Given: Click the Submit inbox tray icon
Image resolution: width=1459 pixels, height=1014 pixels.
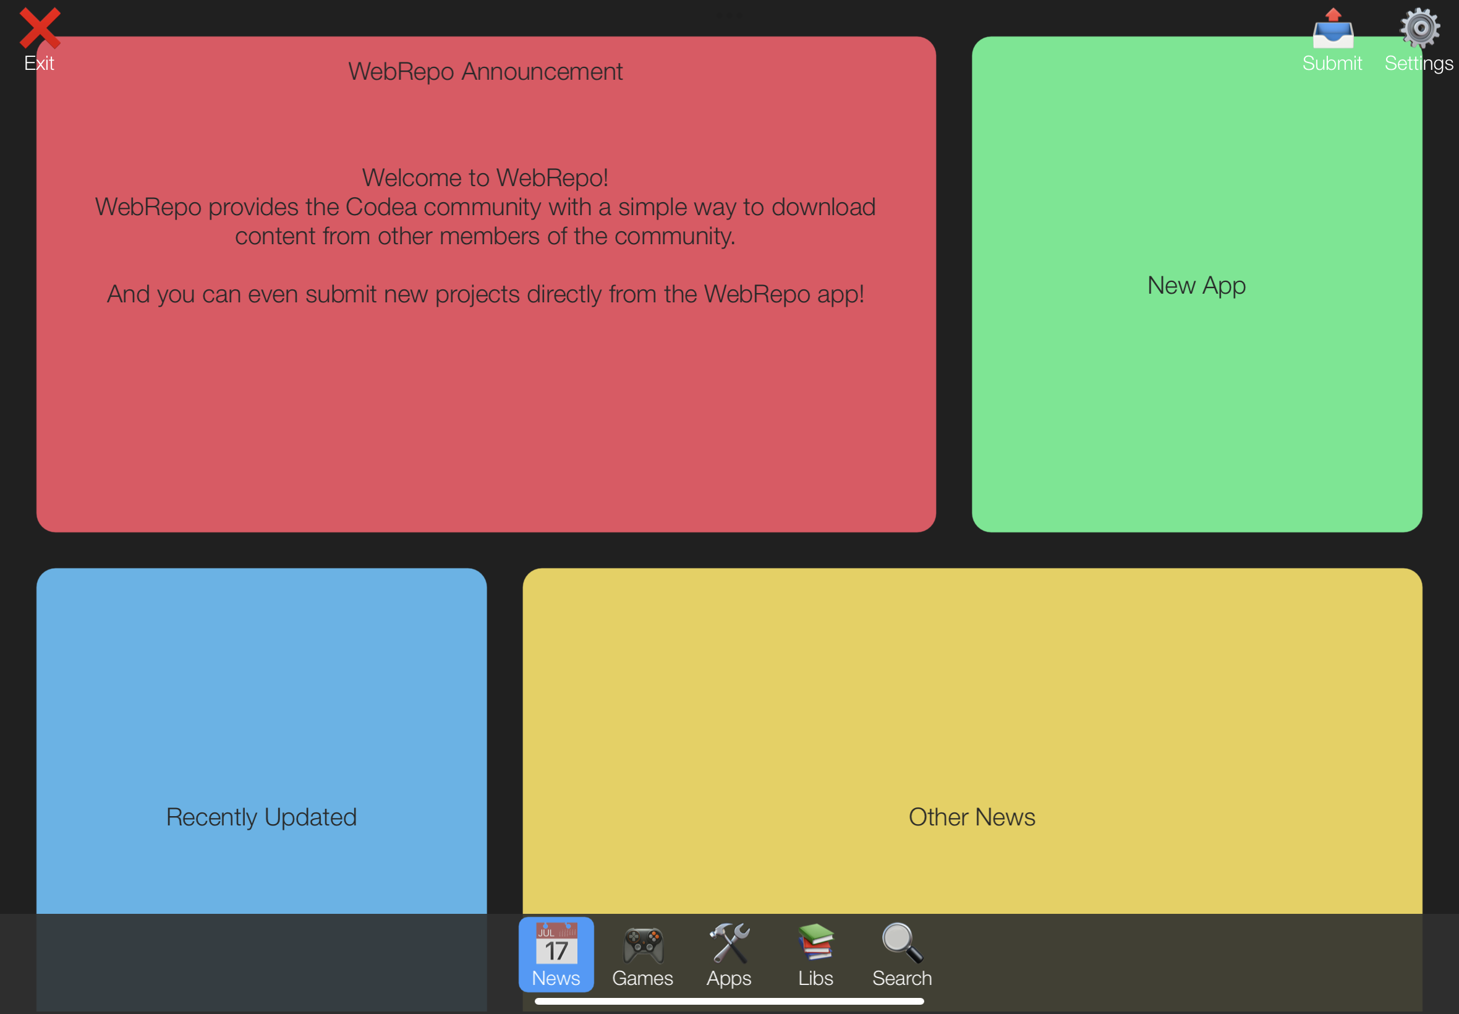Looking at the screenshot, I should click(x=1333, y=28).
